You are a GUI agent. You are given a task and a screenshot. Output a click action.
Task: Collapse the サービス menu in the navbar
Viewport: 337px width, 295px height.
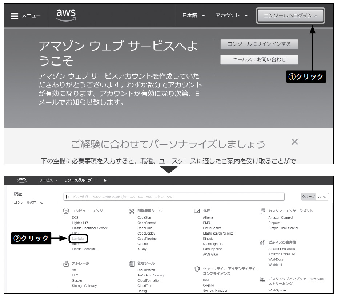[x=48, y=180]
